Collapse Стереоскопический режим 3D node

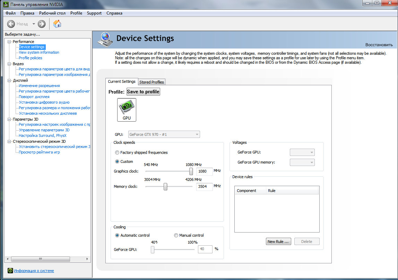[9, 141]
